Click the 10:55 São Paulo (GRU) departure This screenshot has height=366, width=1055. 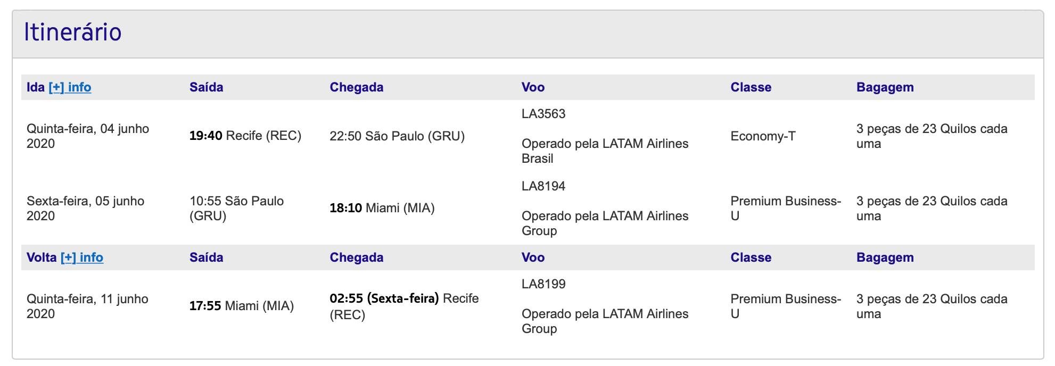click(236, 209)
